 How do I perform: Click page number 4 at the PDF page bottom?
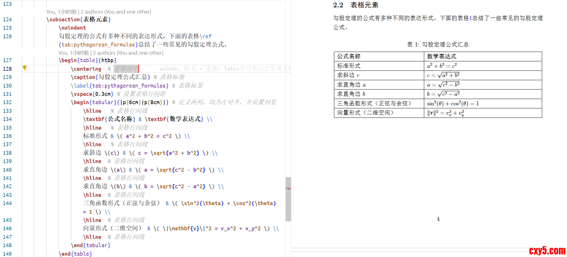438,219
